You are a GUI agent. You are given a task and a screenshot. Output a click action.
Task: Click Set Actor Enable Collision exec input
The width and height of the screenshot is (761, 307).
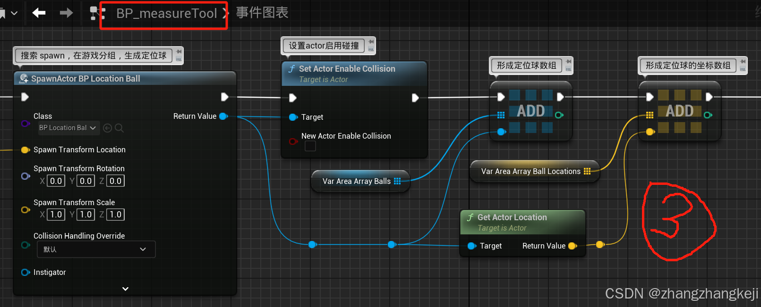click(293, 98)
